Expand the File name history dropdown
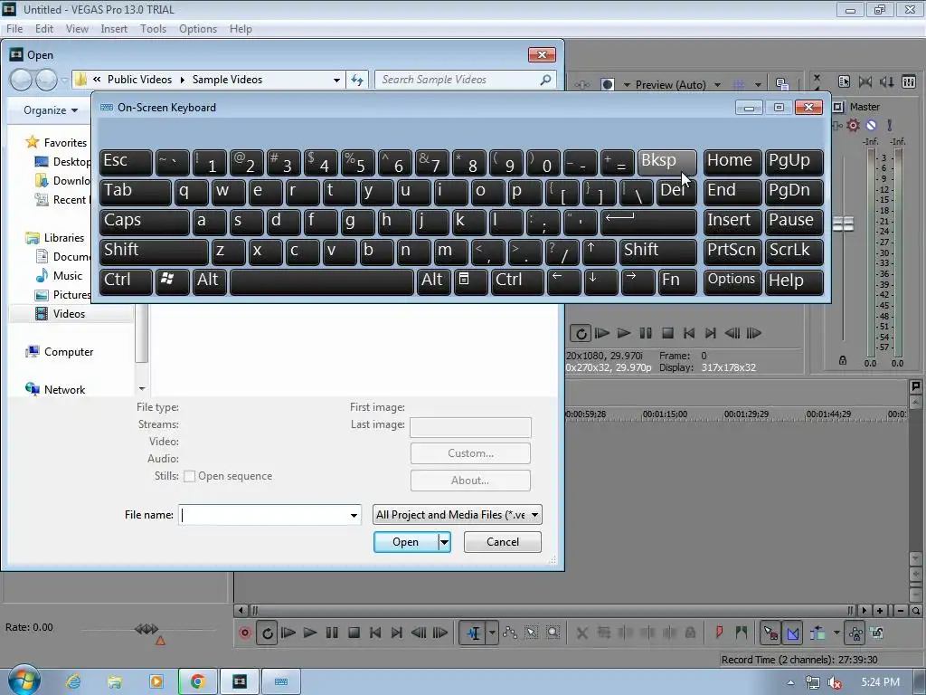The height and width of the screenshot is (695, 926). click(x=354, y=515)
